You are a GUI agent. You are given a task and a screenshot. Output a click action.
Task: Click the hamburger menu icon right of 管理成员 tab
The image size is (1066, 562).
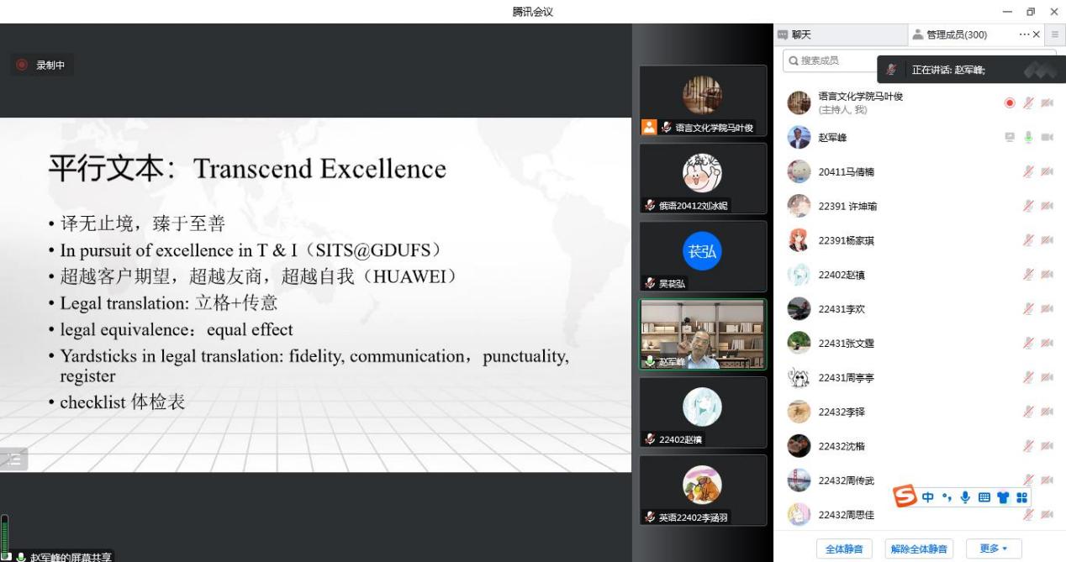1055,34
